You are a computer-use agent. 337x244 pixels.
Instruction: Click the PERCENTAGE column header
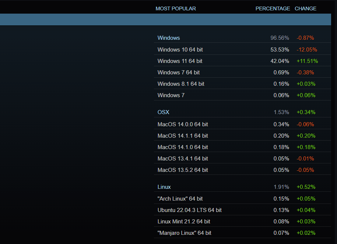[273, 8]
